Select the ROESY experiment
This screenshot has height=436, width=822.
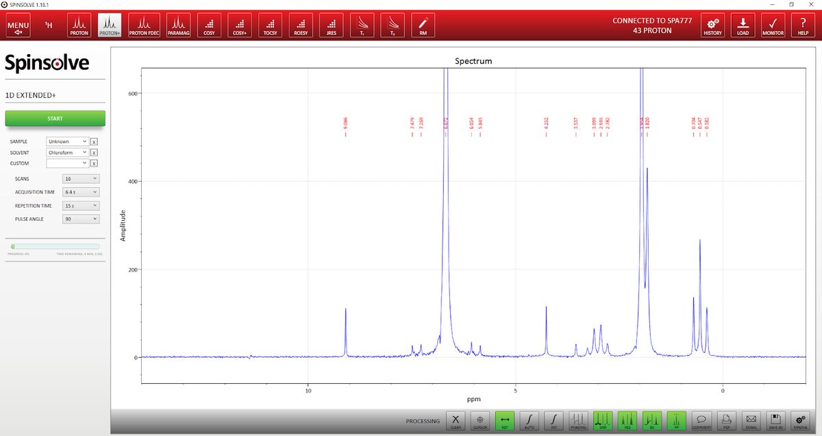pyautogui.click(x=301, y=25)
